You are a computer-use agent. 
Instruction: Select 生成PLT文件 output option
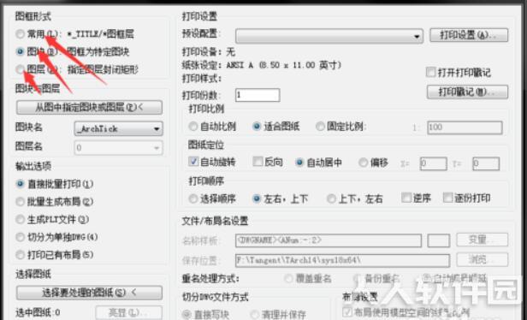click(21, 220)
